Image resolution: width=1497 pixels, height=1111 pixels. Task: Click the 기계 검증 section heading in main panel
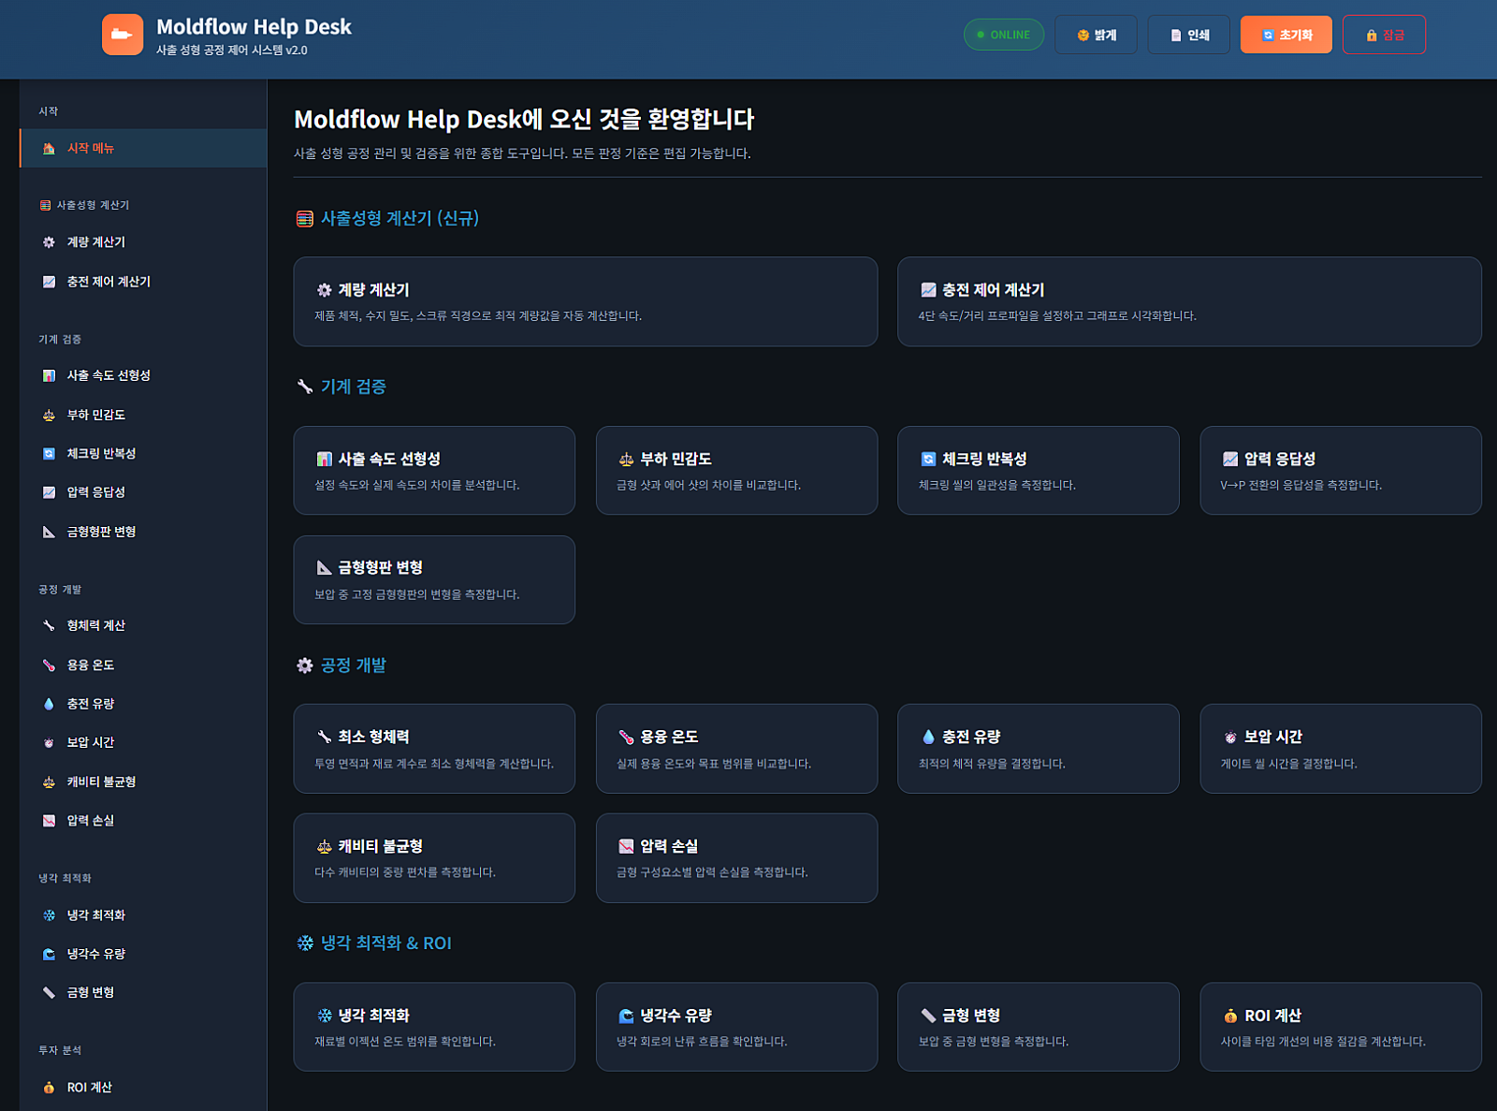coord(342,387)
